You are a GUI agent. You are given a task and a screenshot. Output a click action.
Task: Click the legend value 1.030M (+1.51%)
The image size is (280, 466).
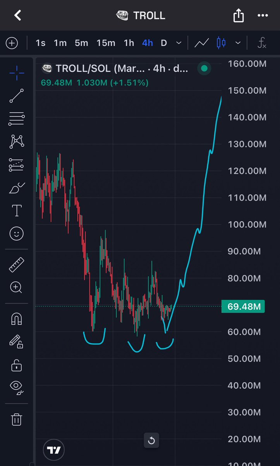click(112, 83)
